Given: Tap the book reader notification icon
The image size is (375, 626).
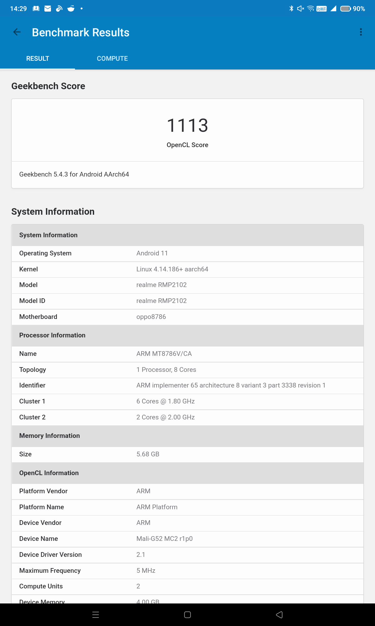Looking at the screenshot, I should (x=36, y=8).
